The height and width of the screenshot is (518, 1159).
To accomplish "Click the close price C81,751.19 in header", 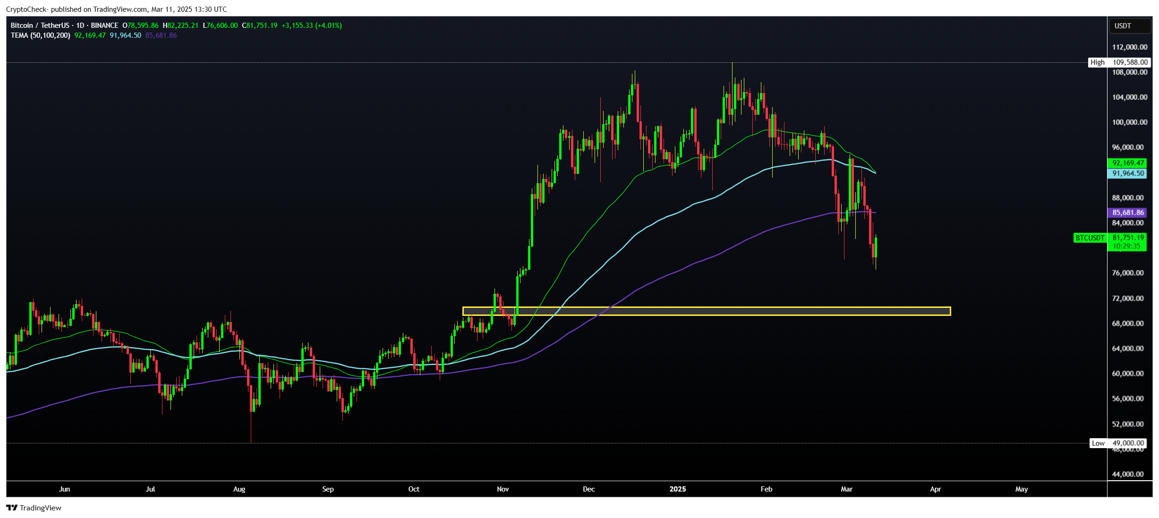I will pos(260,25).
